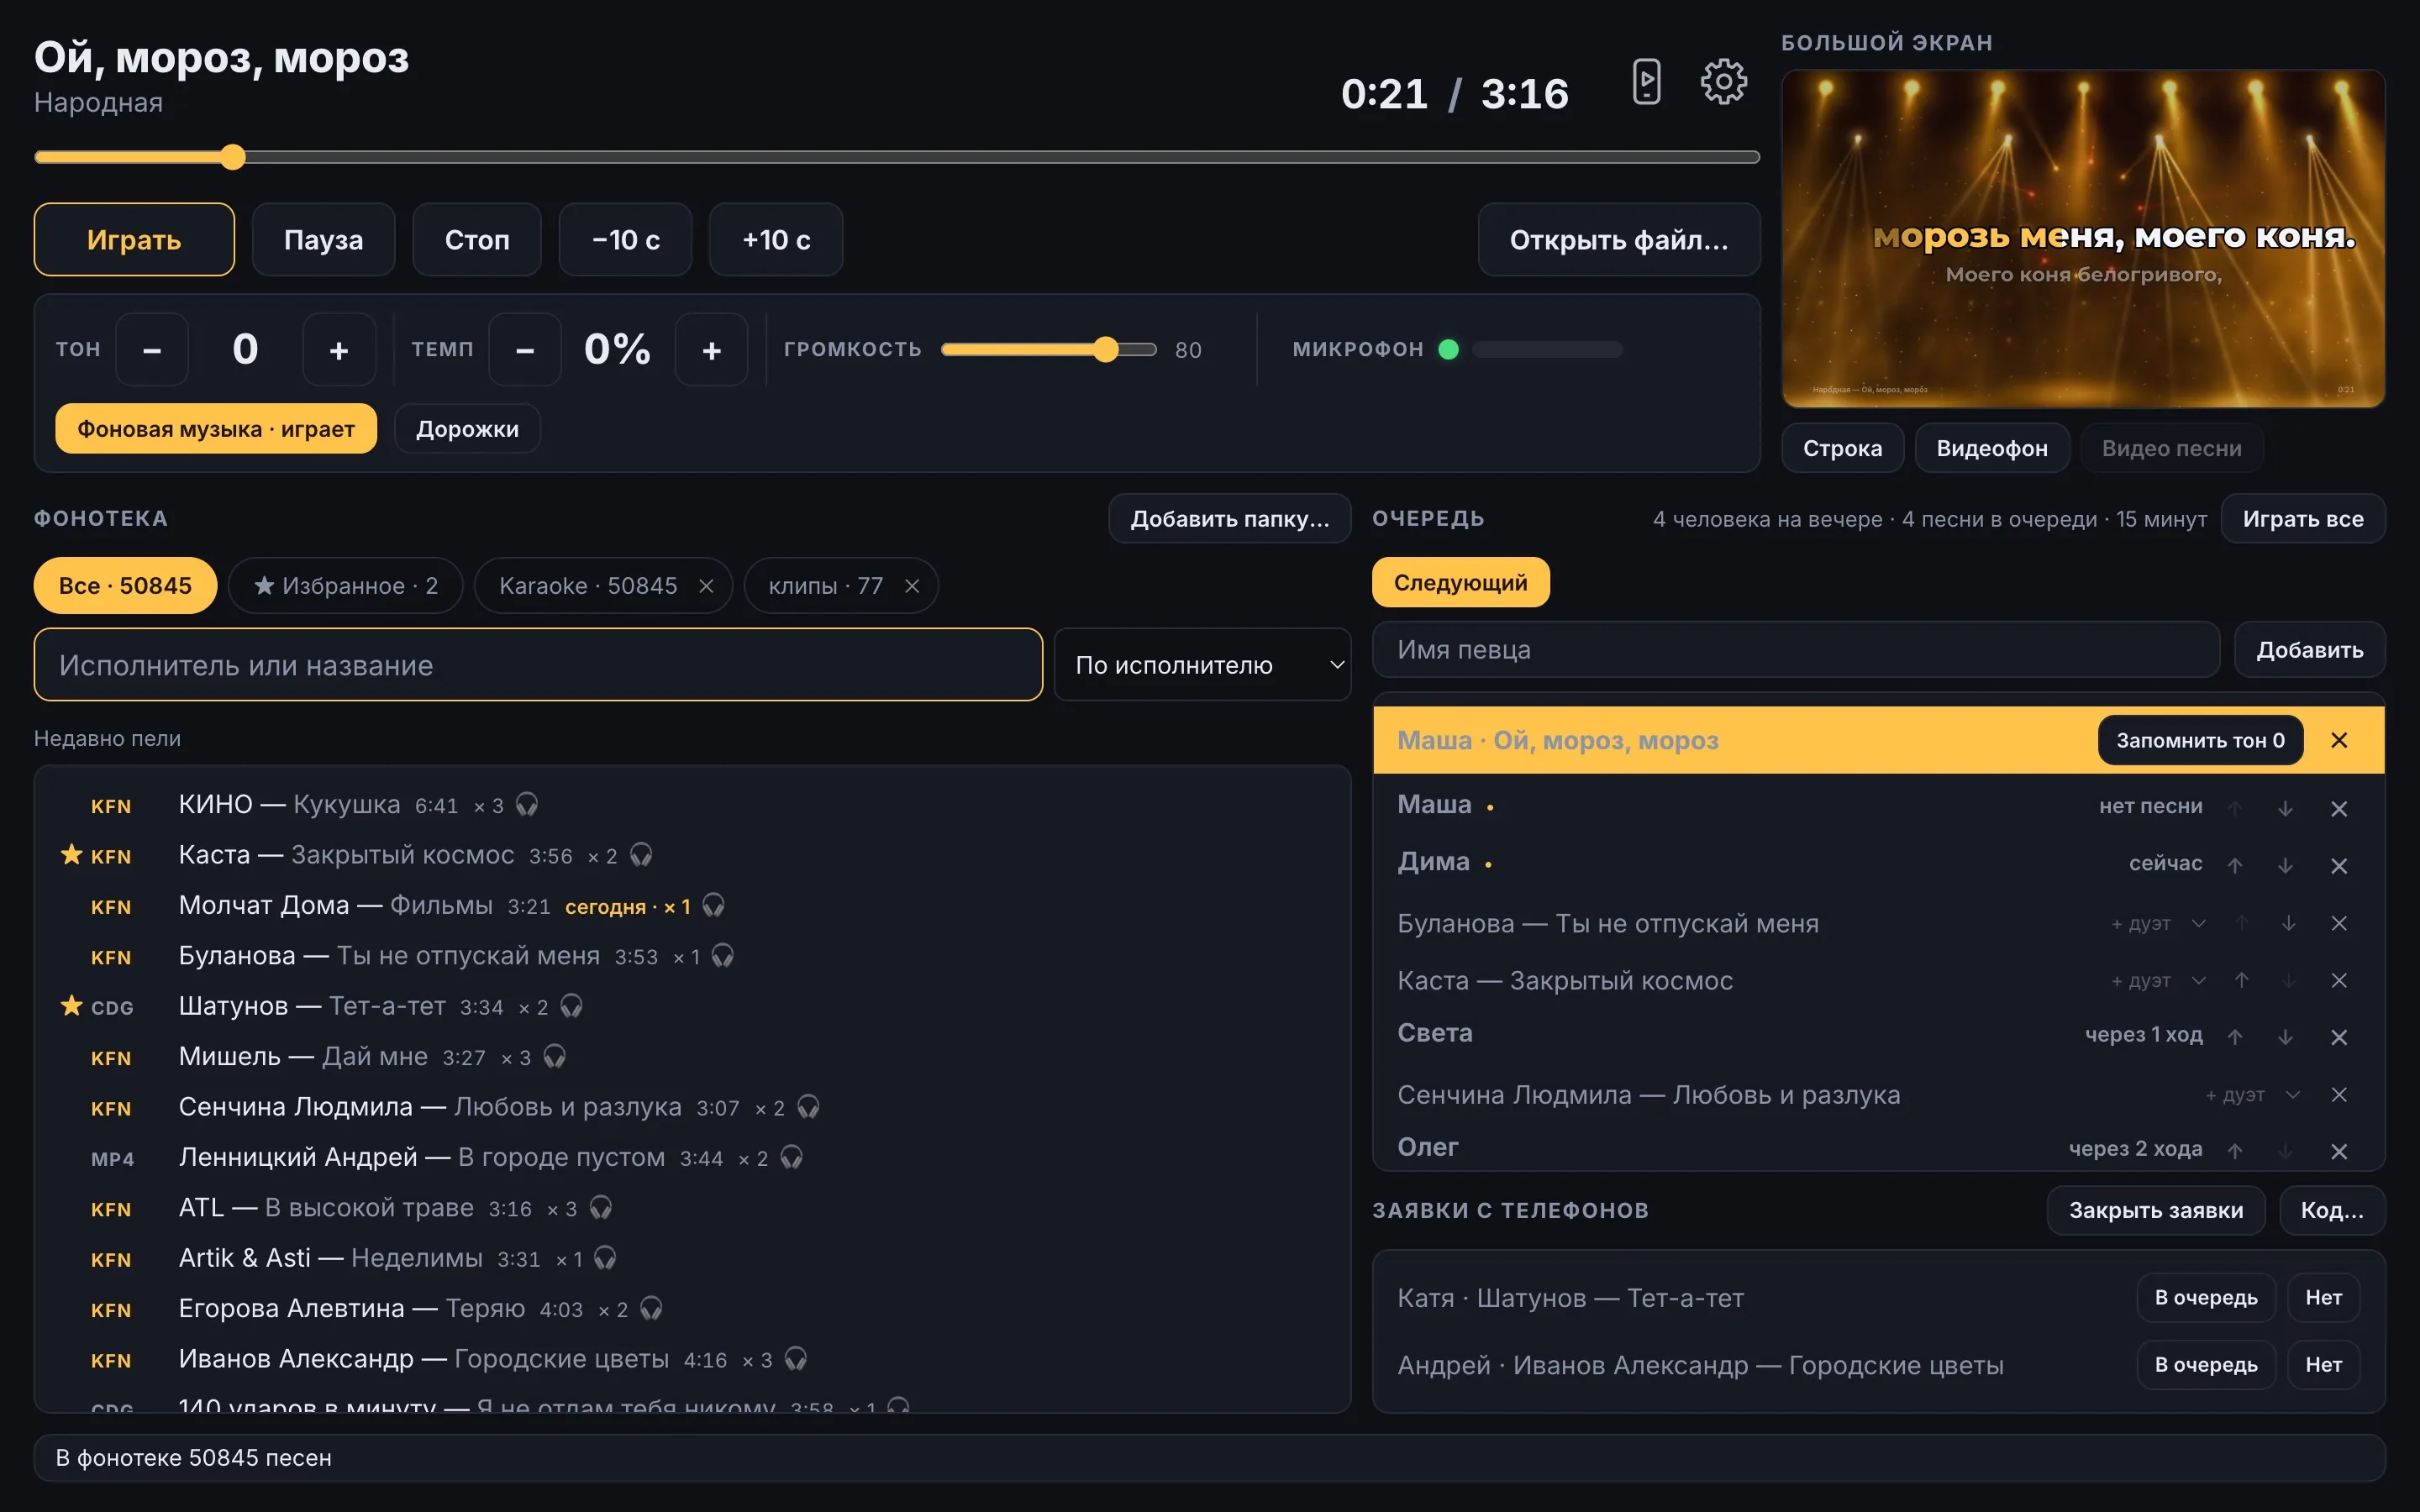
Task: Click star icon beside Каста in library
Action: [71, 855]
